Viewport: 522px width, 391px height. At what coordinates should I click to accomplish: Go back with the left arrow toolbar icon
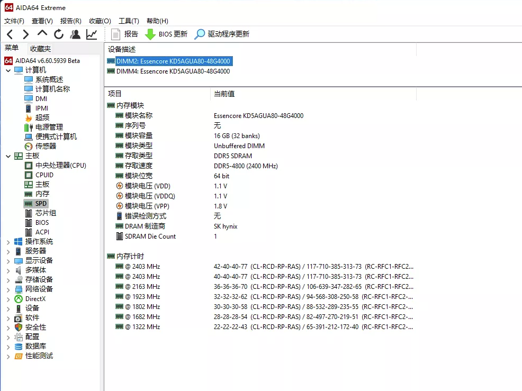pyautogui.click(x=10, y=34)
